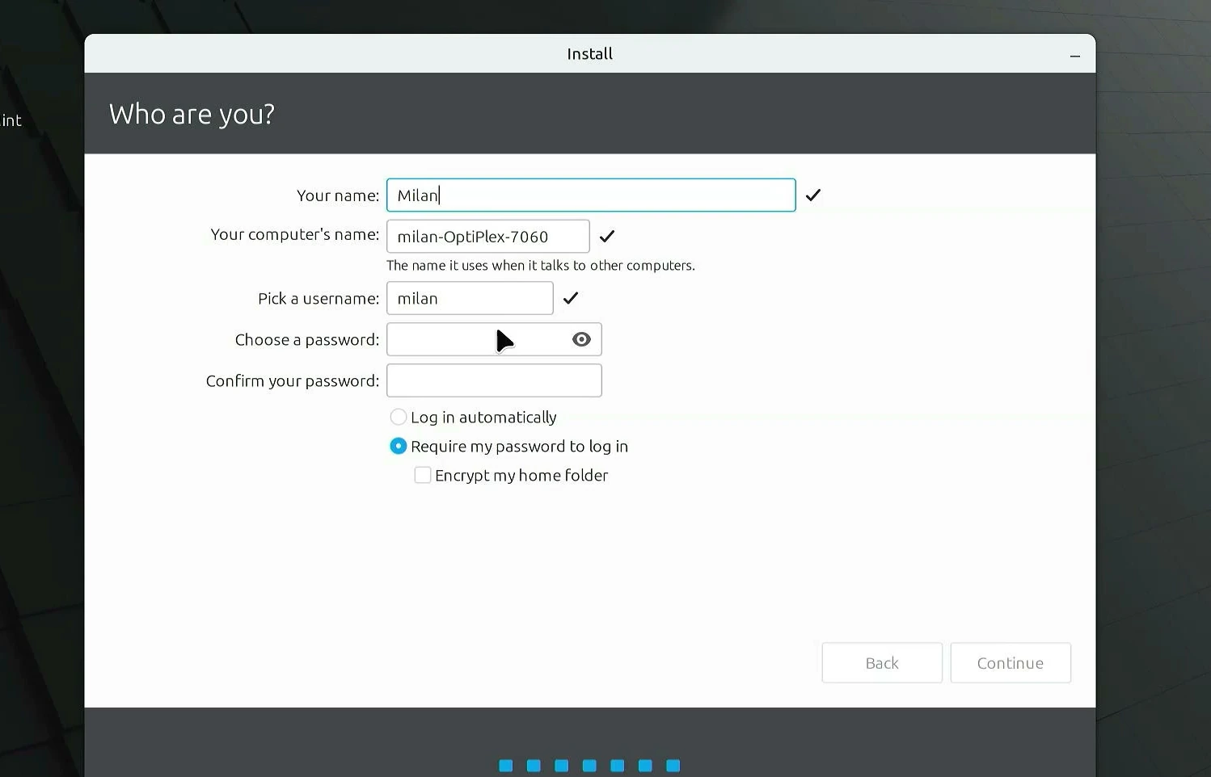Click the Install window title text

point(590,54)
